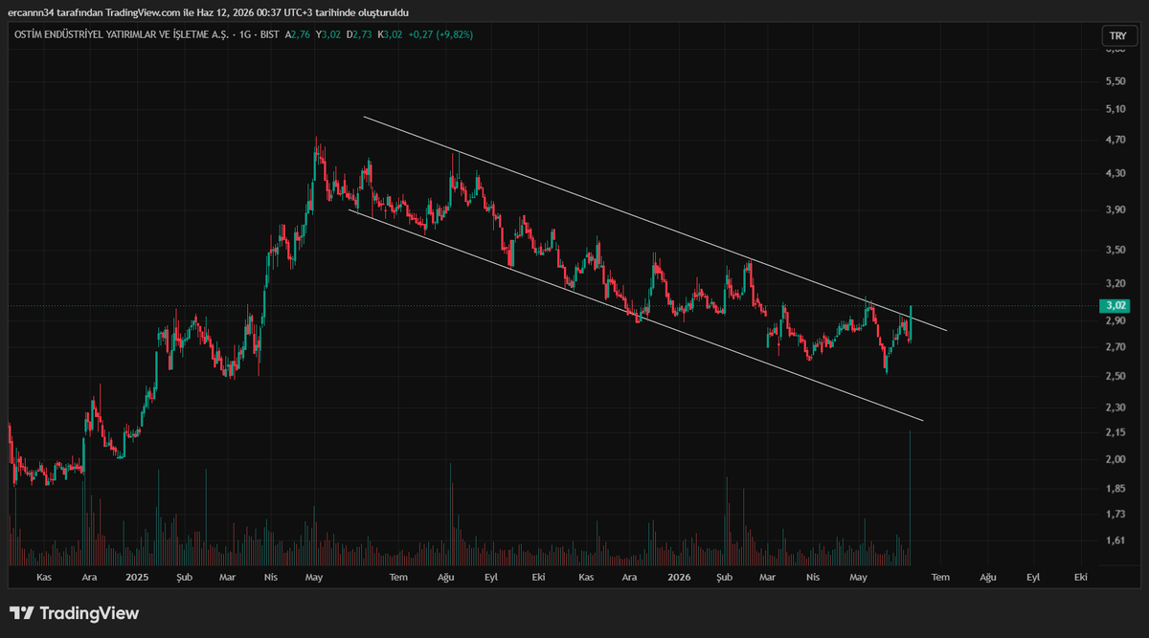Click the 4,30 price axis label
The image size is (1149, 638).
pyautogui.click(x=1115, y=174)
